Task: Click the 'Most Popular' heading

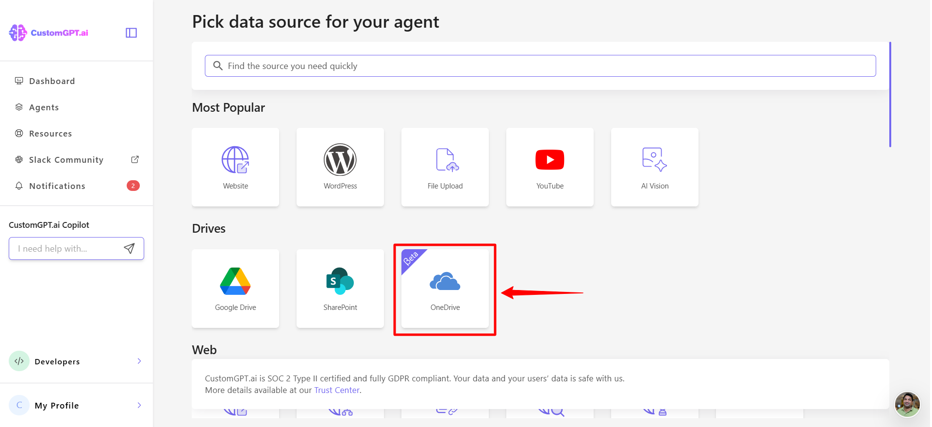Action: 229,107
